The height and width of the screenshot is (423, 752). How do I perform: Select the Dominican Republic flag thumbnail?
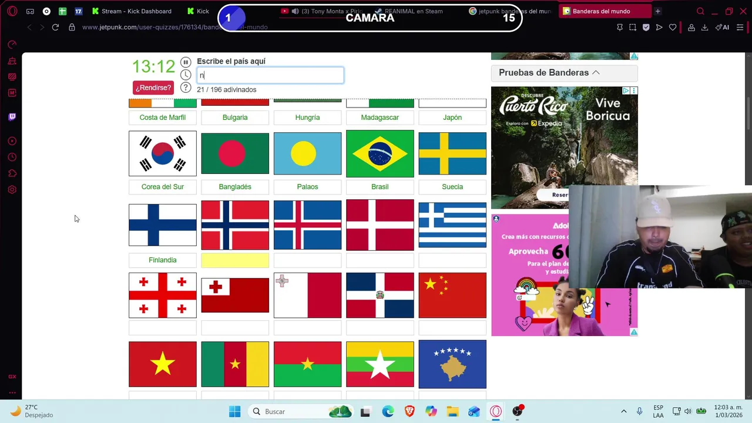point(380,295)
